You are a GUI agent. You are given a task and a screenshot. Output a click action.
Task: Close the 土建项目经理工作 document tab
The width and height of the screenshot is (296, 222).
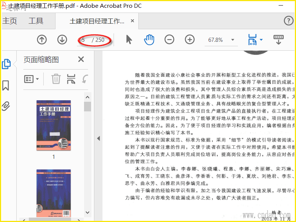(132, 21)
